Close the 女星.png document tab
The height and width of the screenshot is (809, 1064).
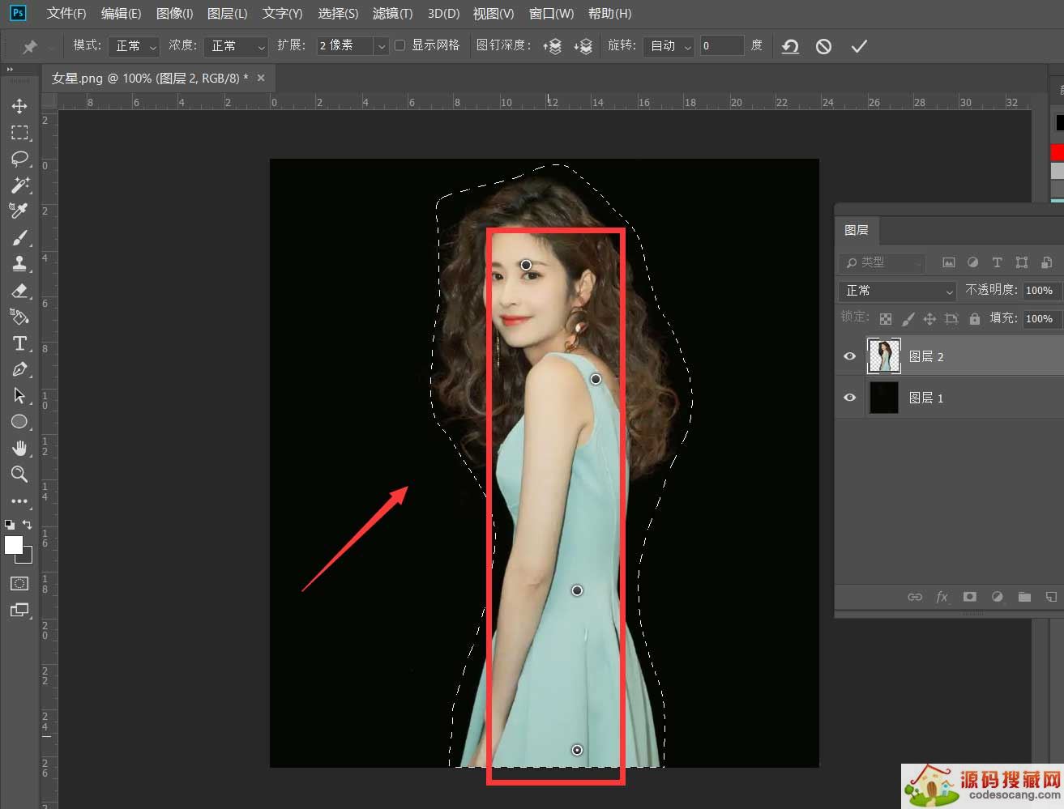261,78
